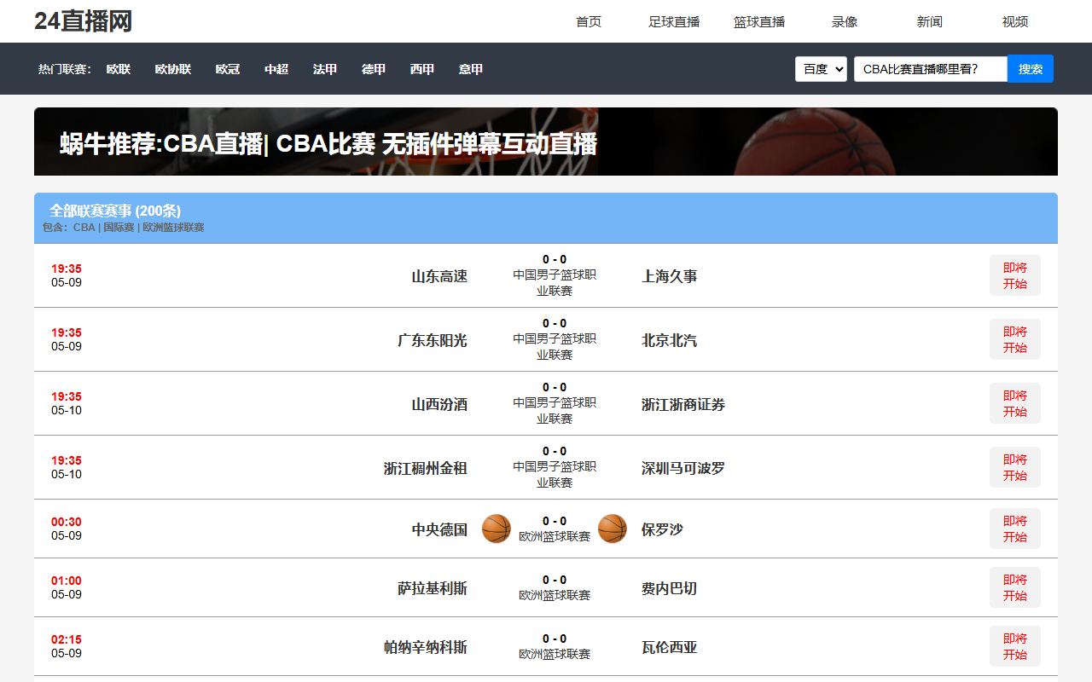Click team name 深圳马可波罗

pos(683,468)
